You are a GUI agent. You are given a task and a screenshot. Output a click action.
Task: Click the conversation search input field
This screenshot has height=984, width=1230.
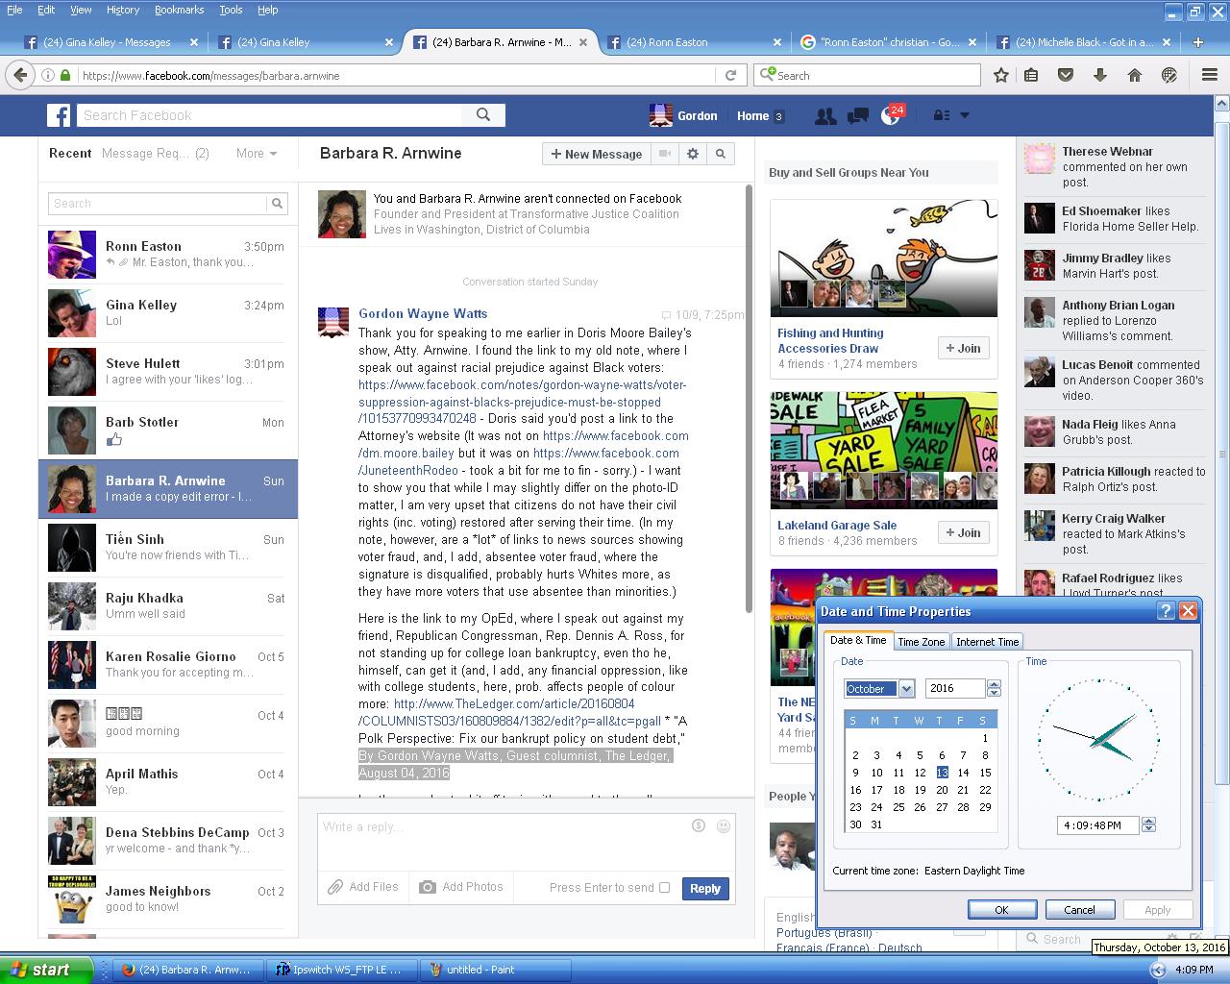[158, 204]
